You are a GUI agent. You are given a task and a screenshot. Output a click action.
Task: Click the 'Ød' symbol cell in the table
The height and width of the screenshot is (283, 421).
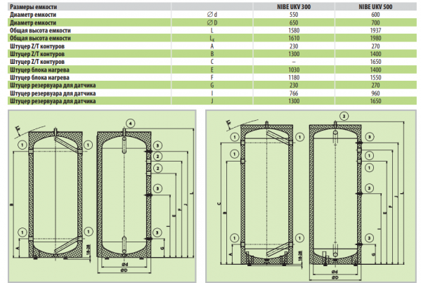[212, 15]
